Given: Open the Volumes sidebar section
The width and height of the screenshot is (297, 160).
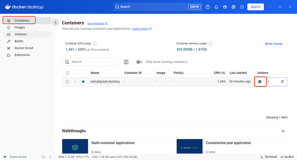Looking at the screenshot, I should tap(27, 34).
